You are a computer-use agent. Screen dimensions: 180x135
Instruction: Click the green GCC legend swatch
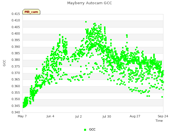pyautogui.click(x=85, y=130)
